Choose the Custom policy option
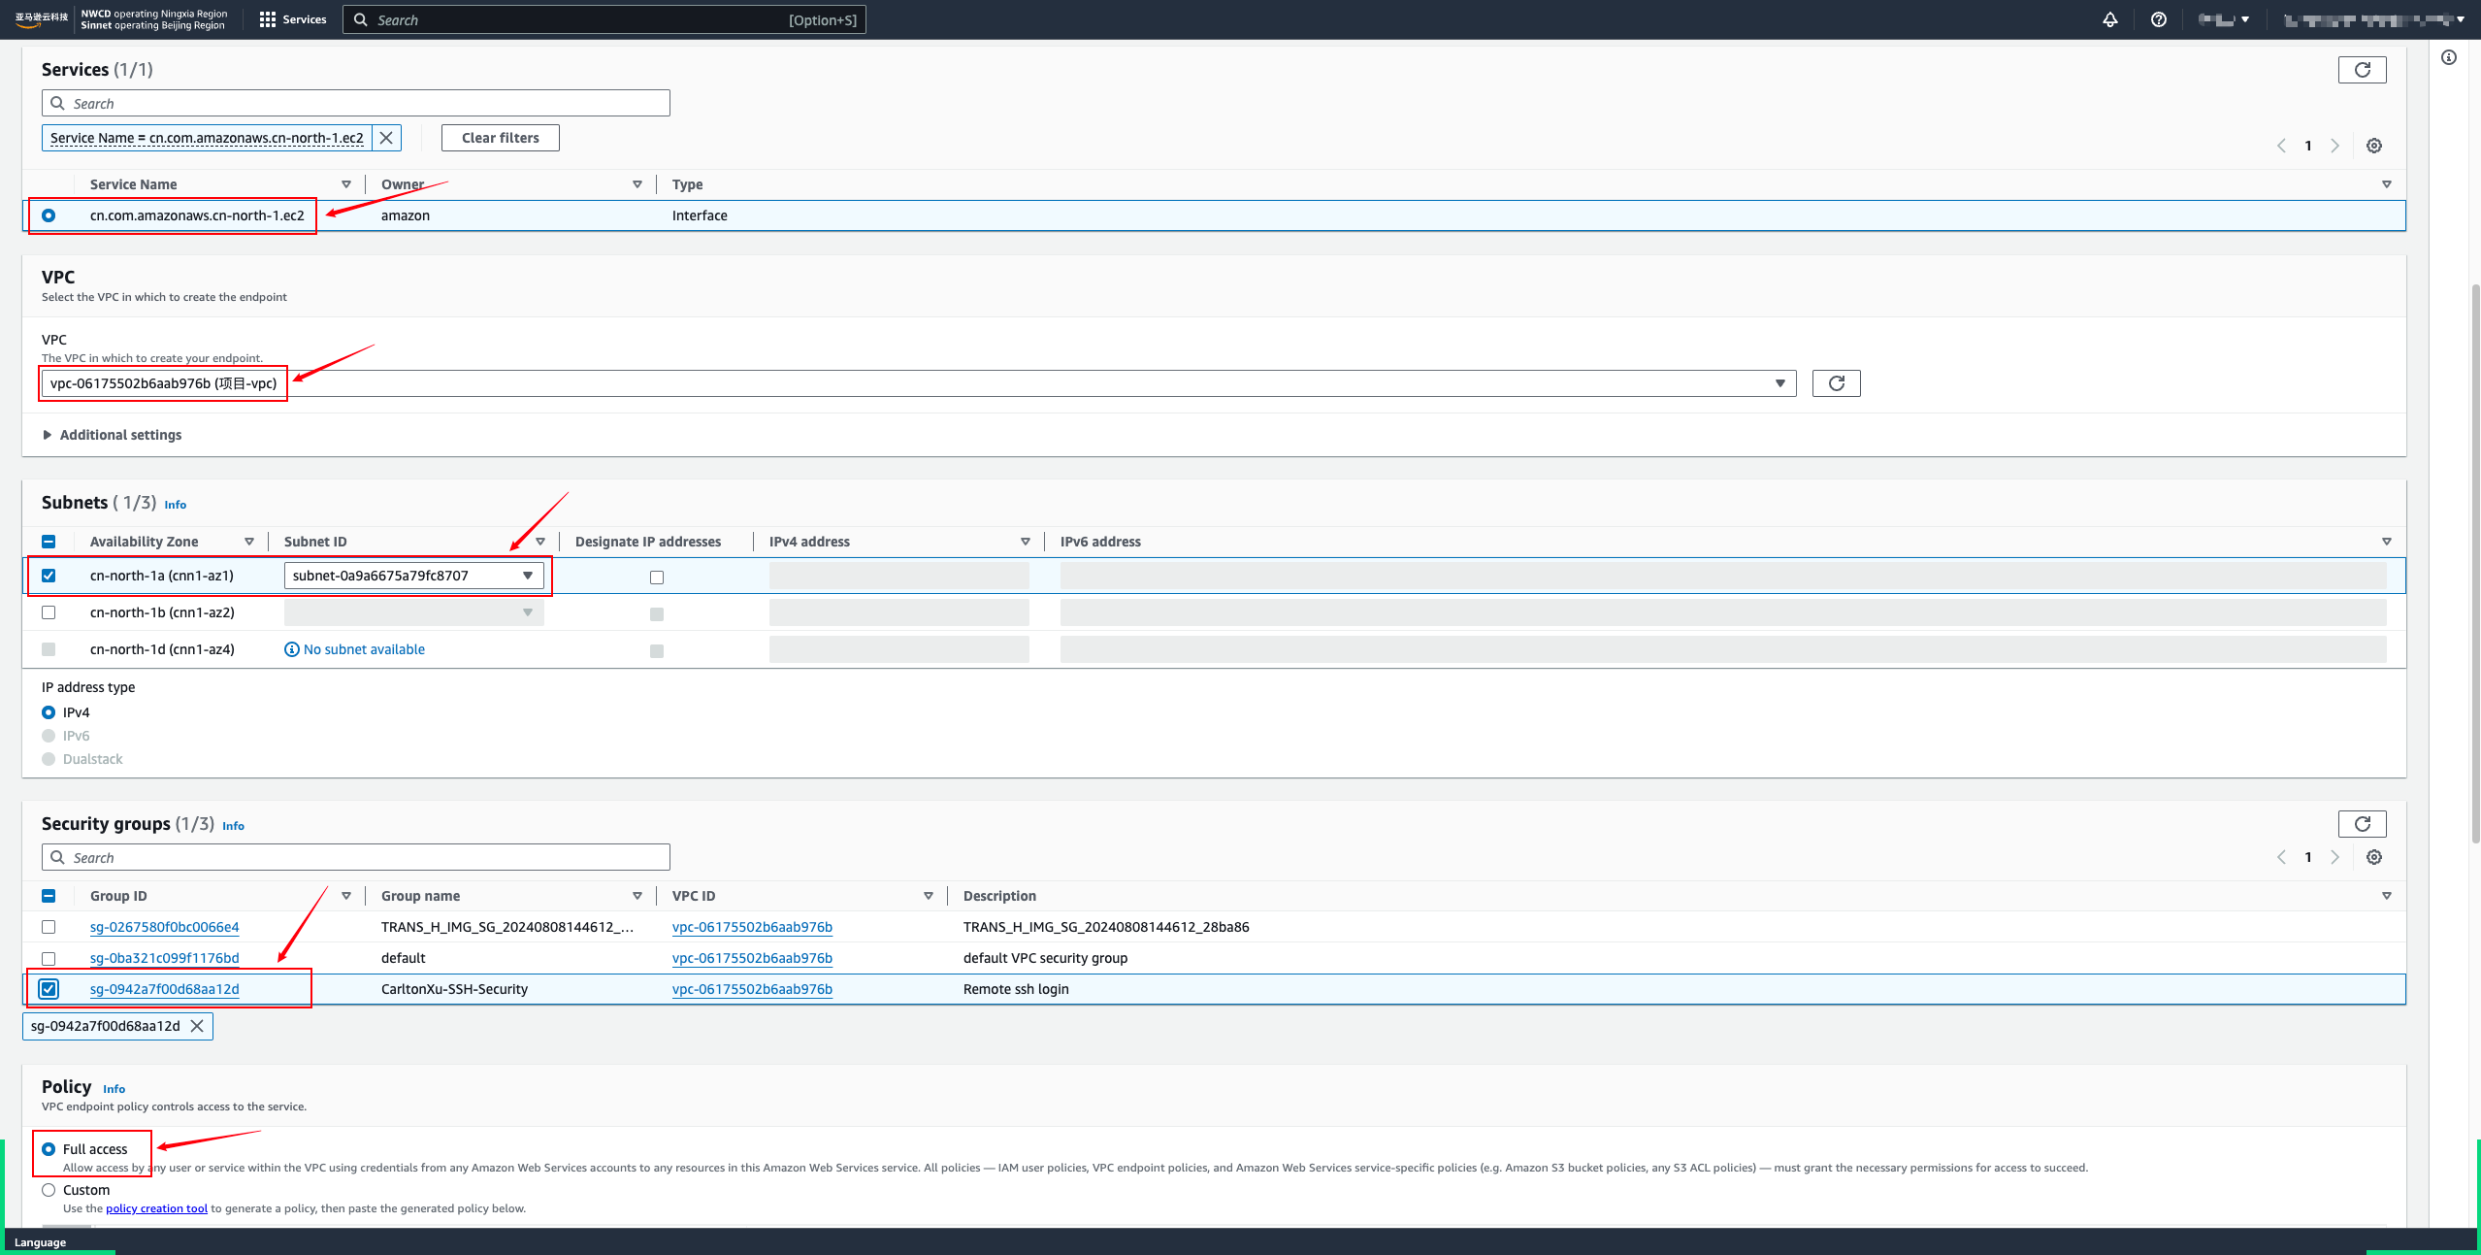Screen dimensions: 2481x1255 [49, 1190]
